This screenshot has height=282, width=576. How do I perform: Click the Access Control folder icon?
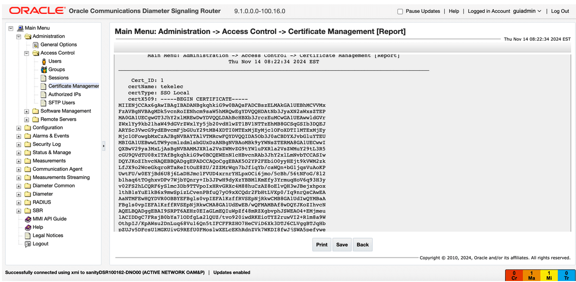coord(36,53)
